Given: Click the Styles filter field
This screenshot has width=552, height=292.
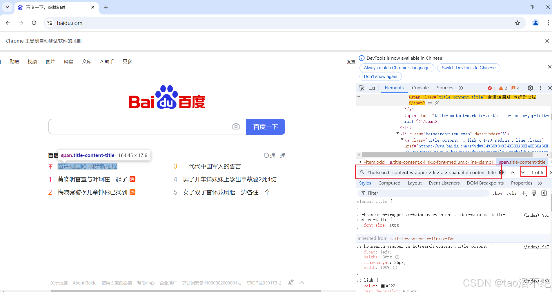Looking at the screenshot, I should click(423, 193).
